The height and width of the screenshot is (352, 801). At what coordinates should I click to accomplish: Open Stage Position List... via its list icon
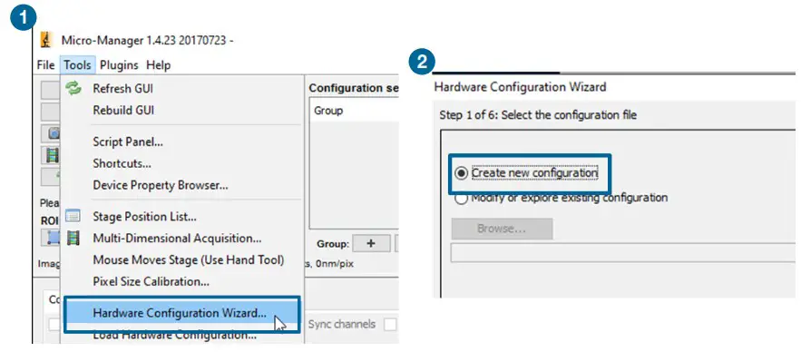pyautogui.click(x=73, y=216)
